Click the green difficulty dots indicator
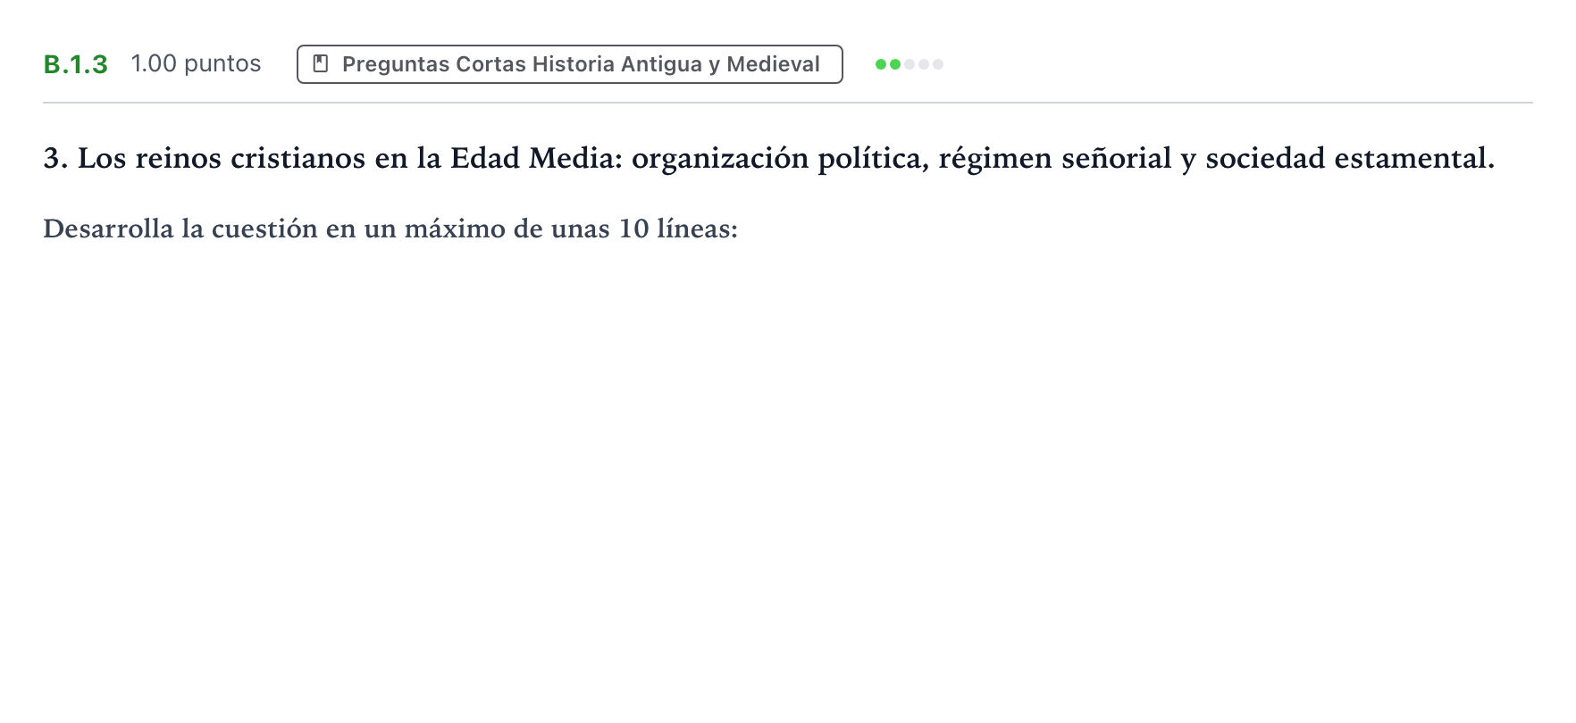The width and height of the screenshot is (1576, 723). 910,64
